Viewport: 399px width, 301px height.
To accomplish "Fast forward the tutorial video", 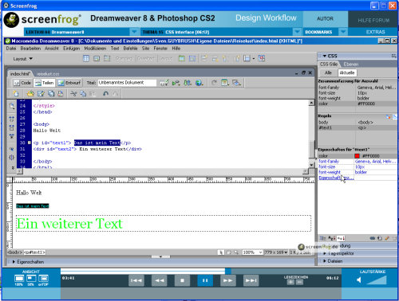I will pos(228,280).
